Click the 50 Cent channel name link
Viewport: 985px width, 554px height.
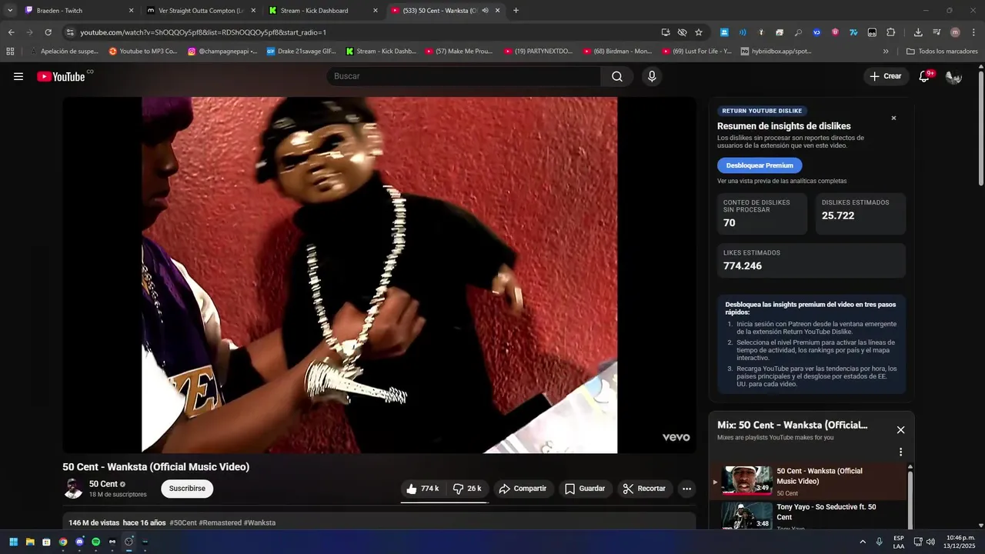tap(103, 484)
